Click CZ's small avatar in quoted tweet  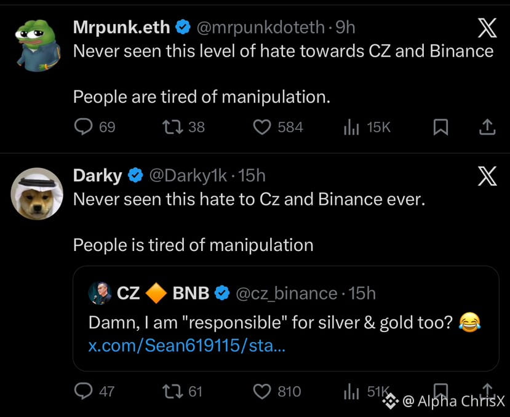tap(100, 293)
